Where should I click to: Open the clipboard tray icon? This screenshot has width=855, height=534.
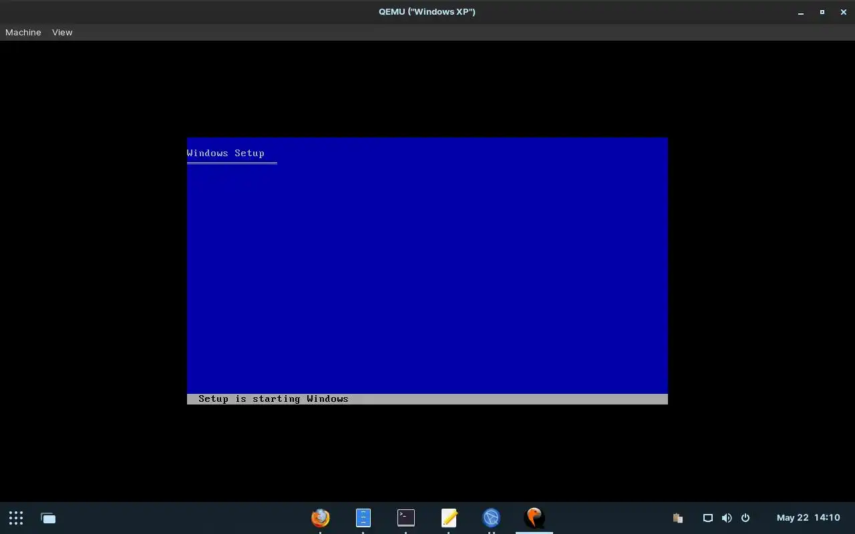coord(678,518)
